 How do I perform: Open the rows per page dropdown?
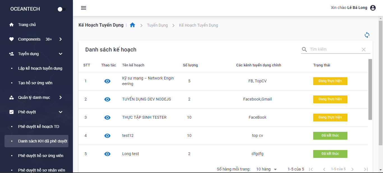[x=267, y=169]
